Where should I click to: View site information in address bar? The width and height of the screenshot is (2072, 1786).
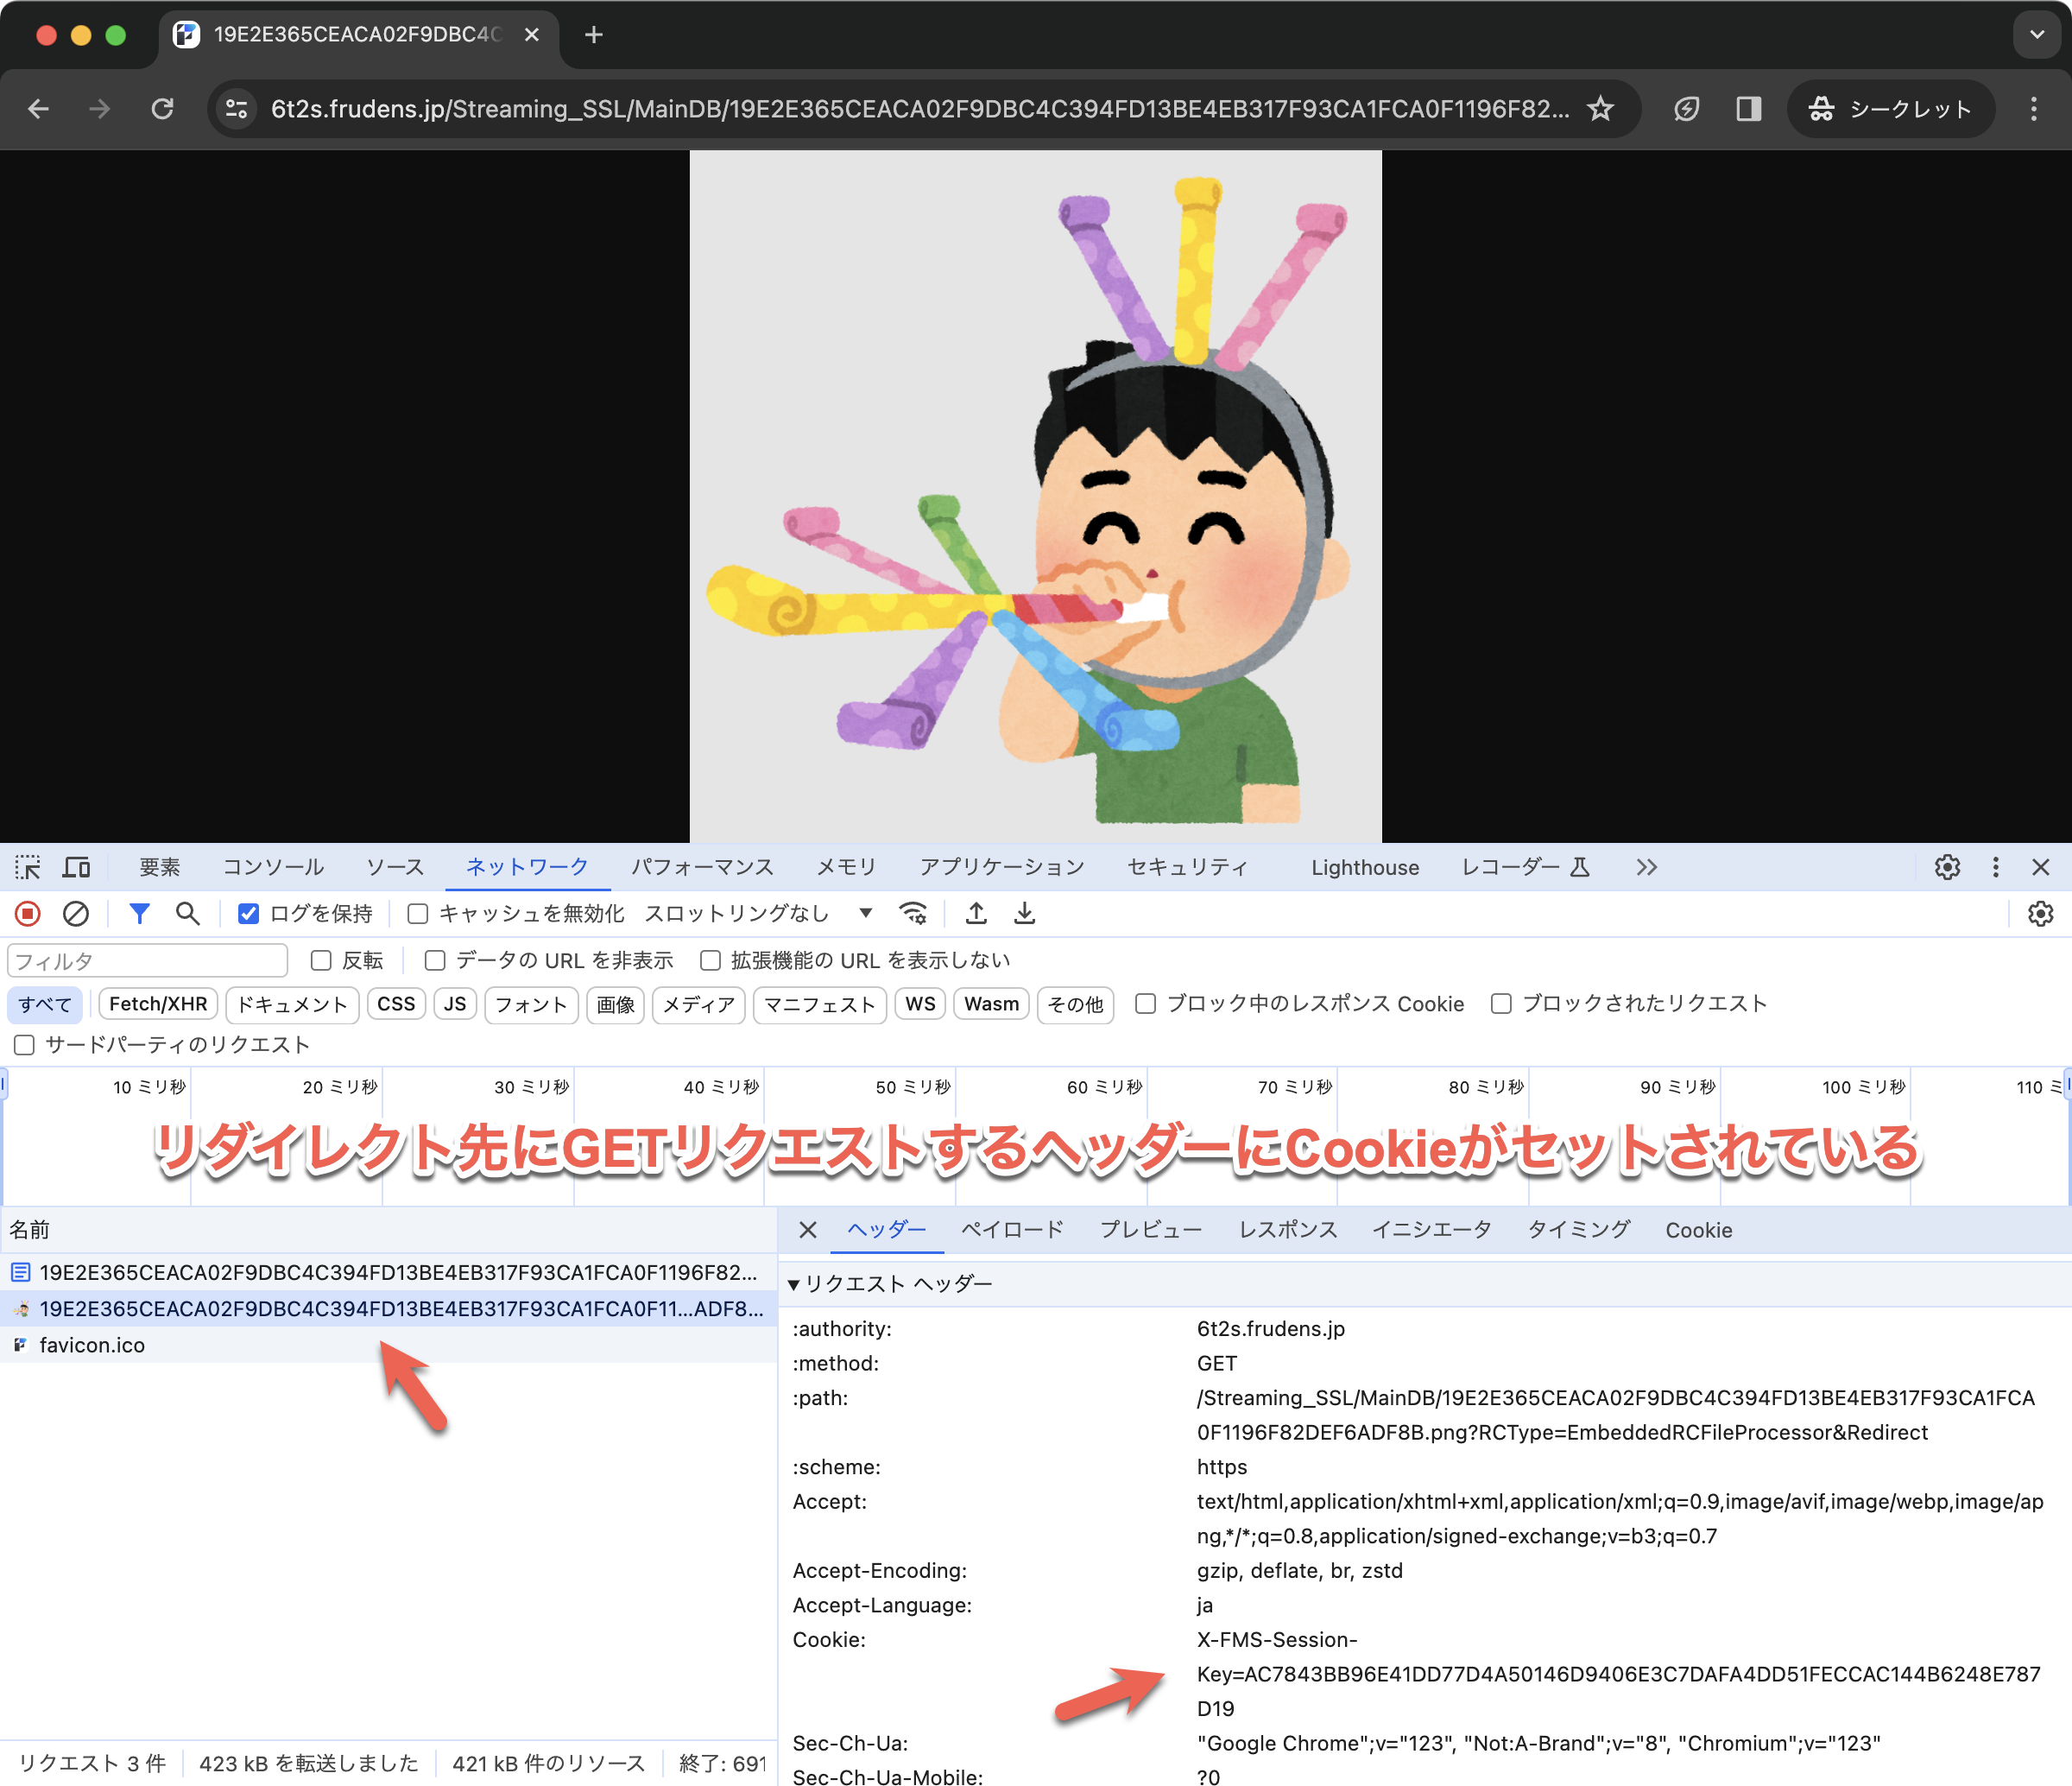click(x=237, y=109)
